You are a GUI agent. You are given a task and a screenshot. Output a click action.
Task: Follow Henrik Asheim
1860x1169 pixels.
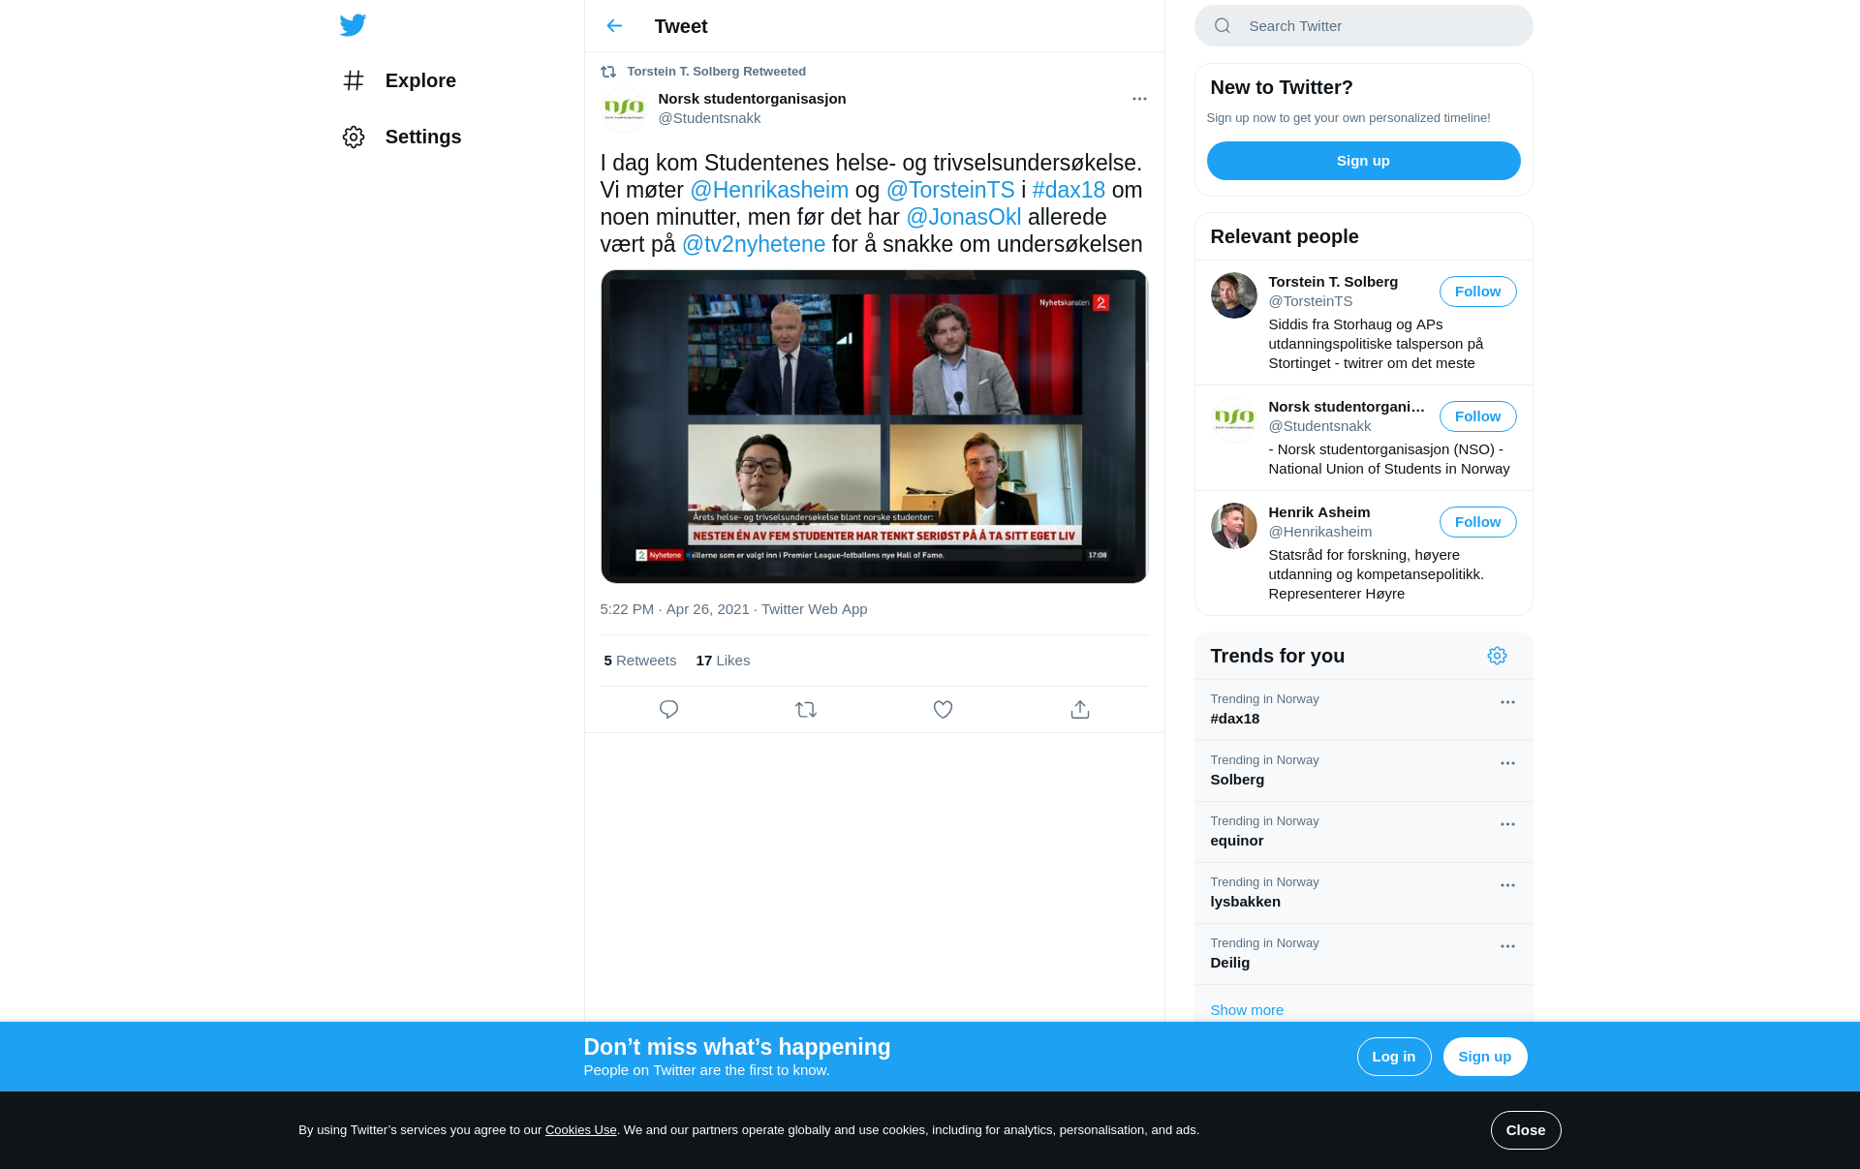tap(1478, 522)
